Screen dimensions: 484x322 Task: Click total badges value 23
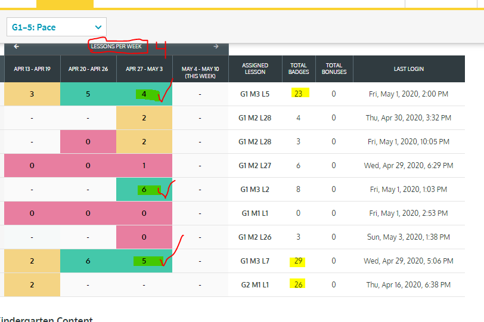coord(299,94)
